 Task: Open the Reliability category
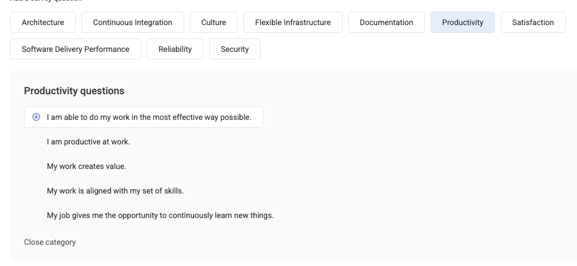[175, 49]
